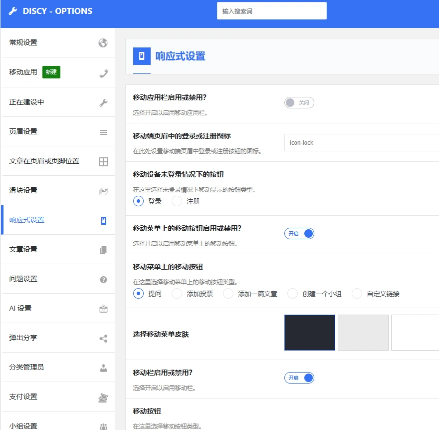Click the briefcase icon beside AI 设置
The height and width of the screenshot is (430, 439).
click(x=103, y=308)
